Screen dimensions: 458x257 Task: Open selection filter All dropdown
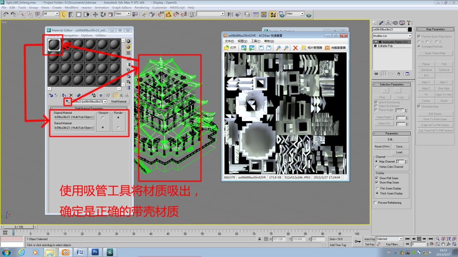point(57,14)
